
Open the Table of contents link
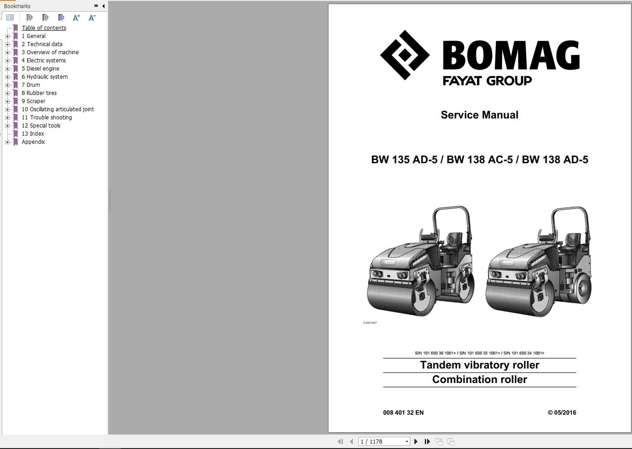pyautogui.click(x=43, y=28)
